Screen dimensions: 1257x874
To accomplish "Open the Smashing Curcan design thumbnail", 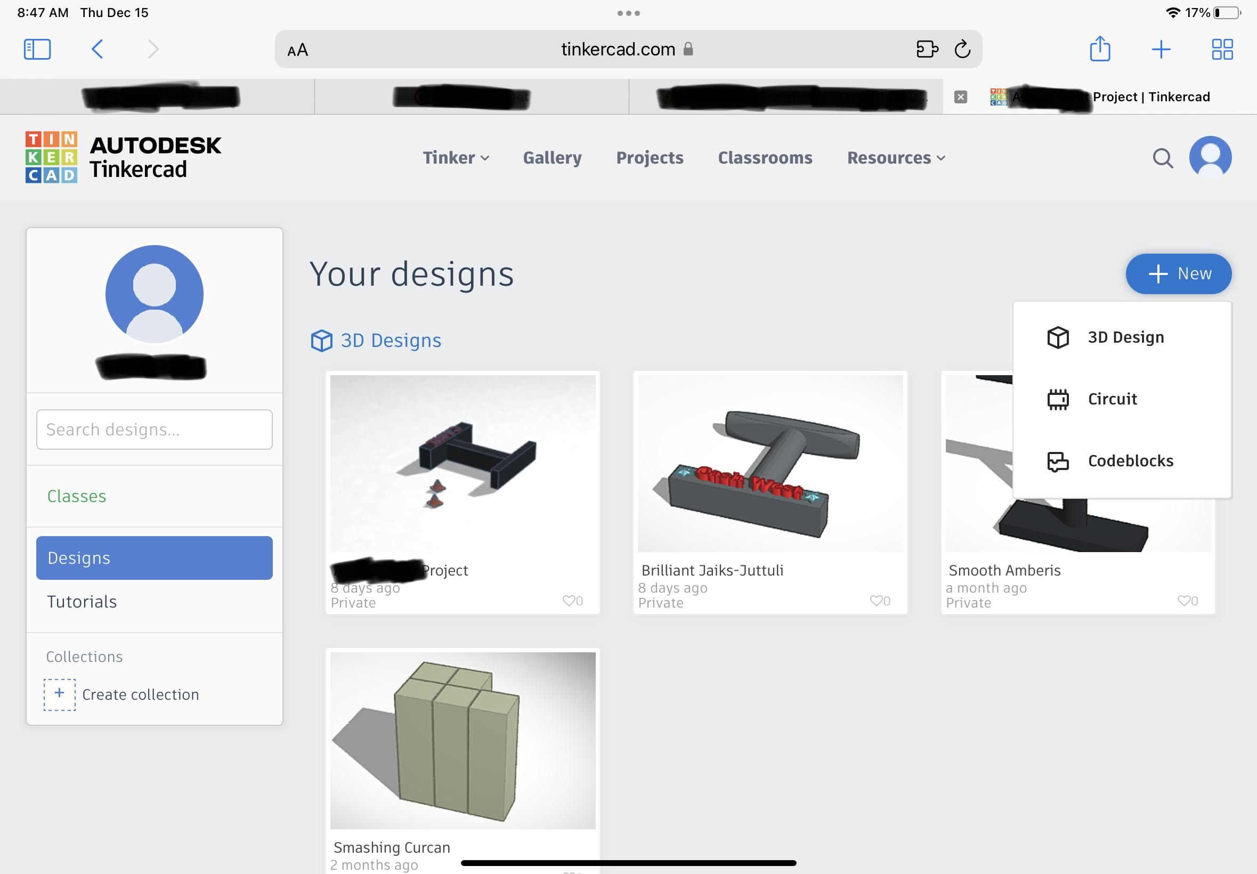I will point(463,740).
